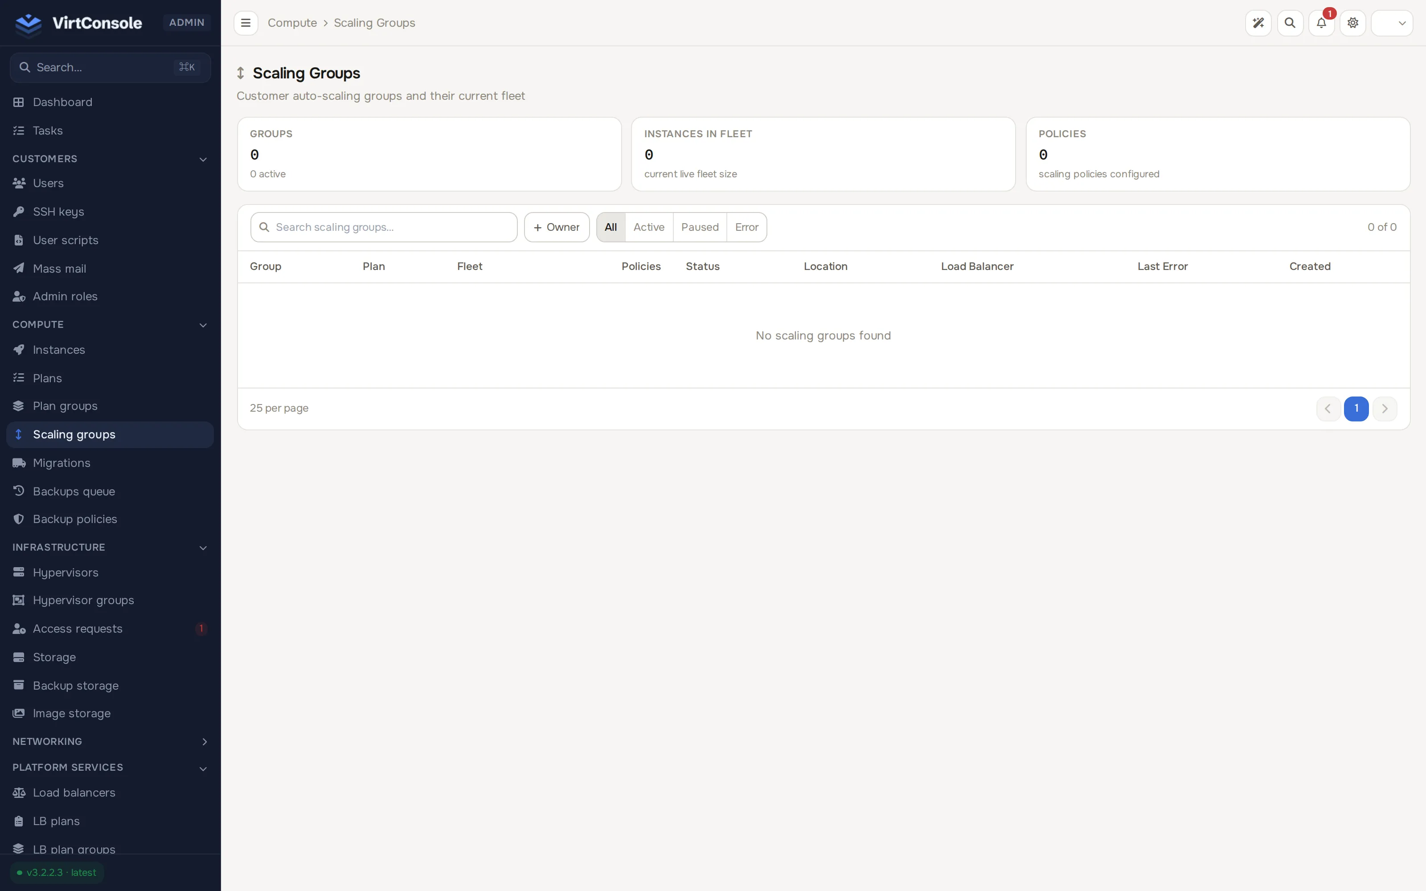Image resolution: width=1426 pixels, height=891 pixels.
Task: Open the theme settings gear icon
Action: tap(1353, 23)
